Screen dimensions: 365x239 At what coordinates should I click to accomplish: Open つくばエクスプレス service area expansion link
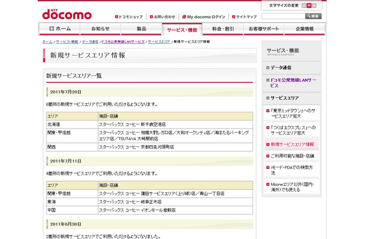pyautogui.click(x=291, y=130)
